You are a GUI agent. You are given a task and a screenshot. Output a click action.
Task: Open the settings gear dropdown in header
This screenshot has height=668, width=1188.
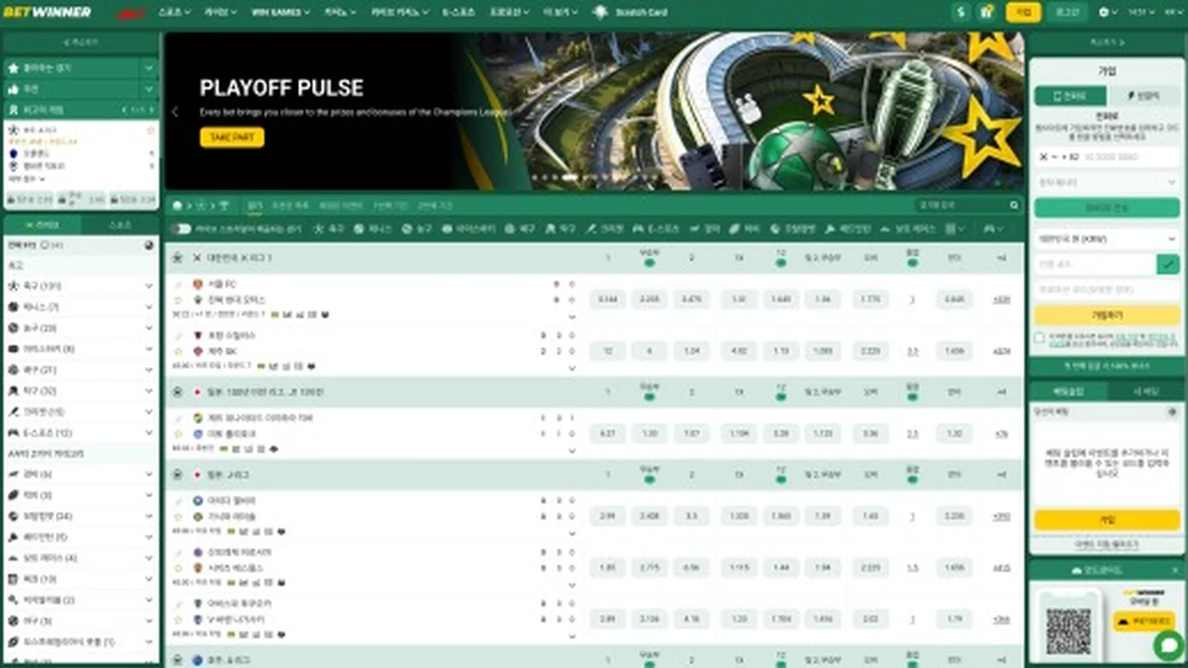pyautogui.click(x=1109, y=12)
